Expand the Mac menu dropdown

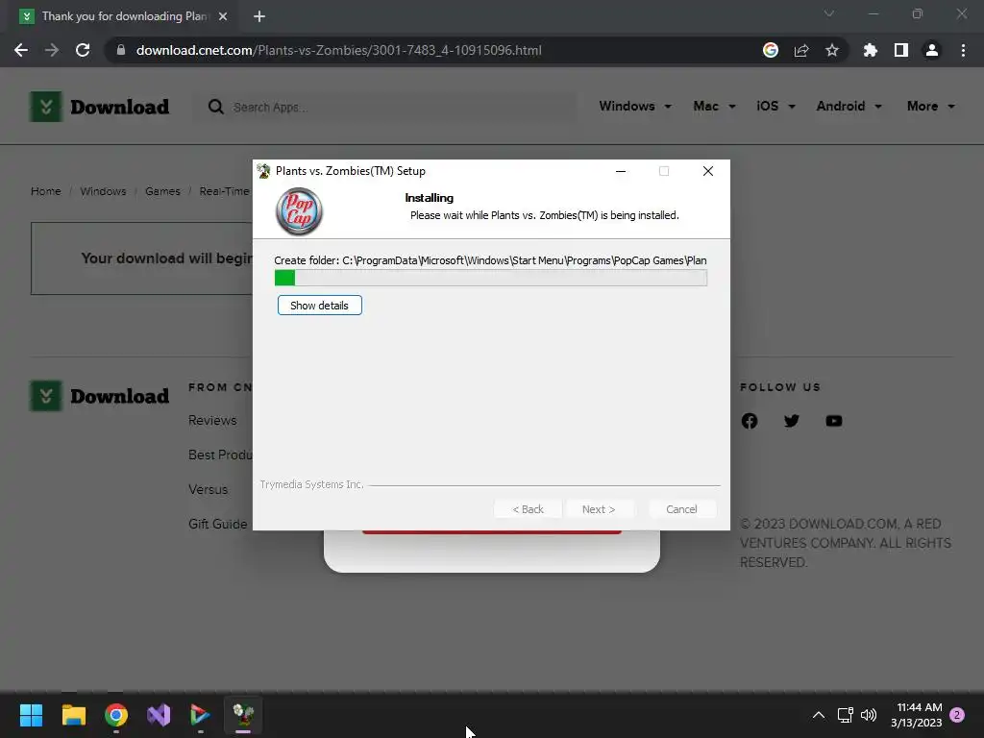tap(714, 106)
